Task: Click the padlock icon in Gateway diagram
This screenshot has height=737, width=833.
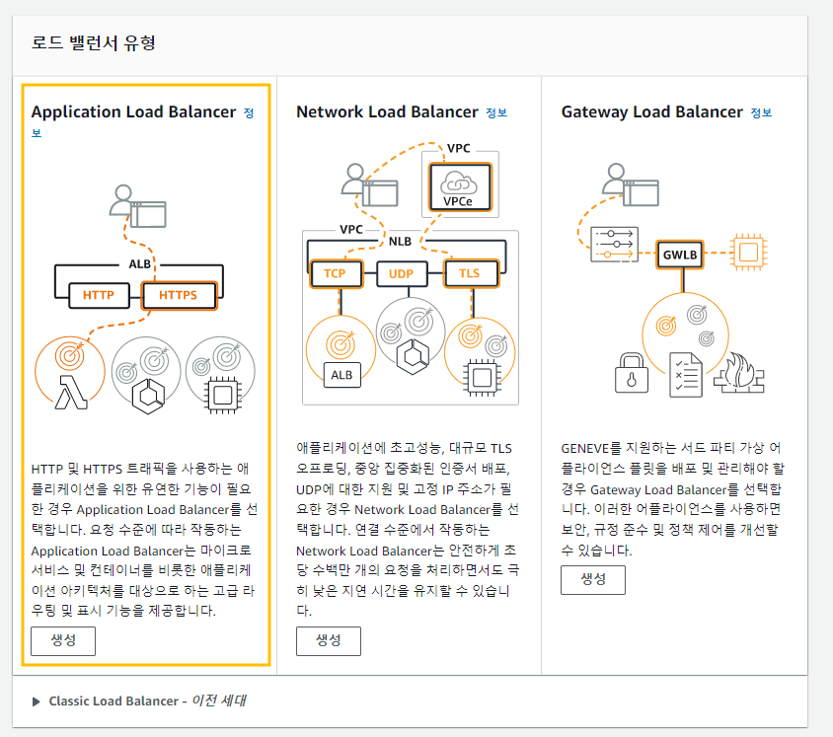Action: click(631, 373)
